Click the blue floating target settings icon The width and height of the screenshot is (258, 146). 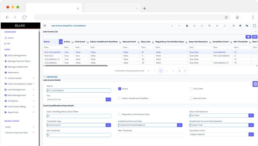[255, 84]
